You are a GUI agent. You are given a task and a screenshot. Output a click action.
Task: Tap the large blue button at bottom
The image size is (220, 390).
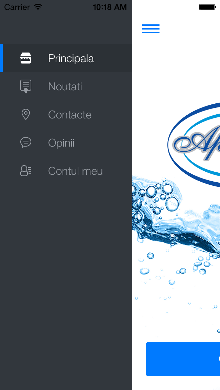pyautogui.click(x=183, y=359)
